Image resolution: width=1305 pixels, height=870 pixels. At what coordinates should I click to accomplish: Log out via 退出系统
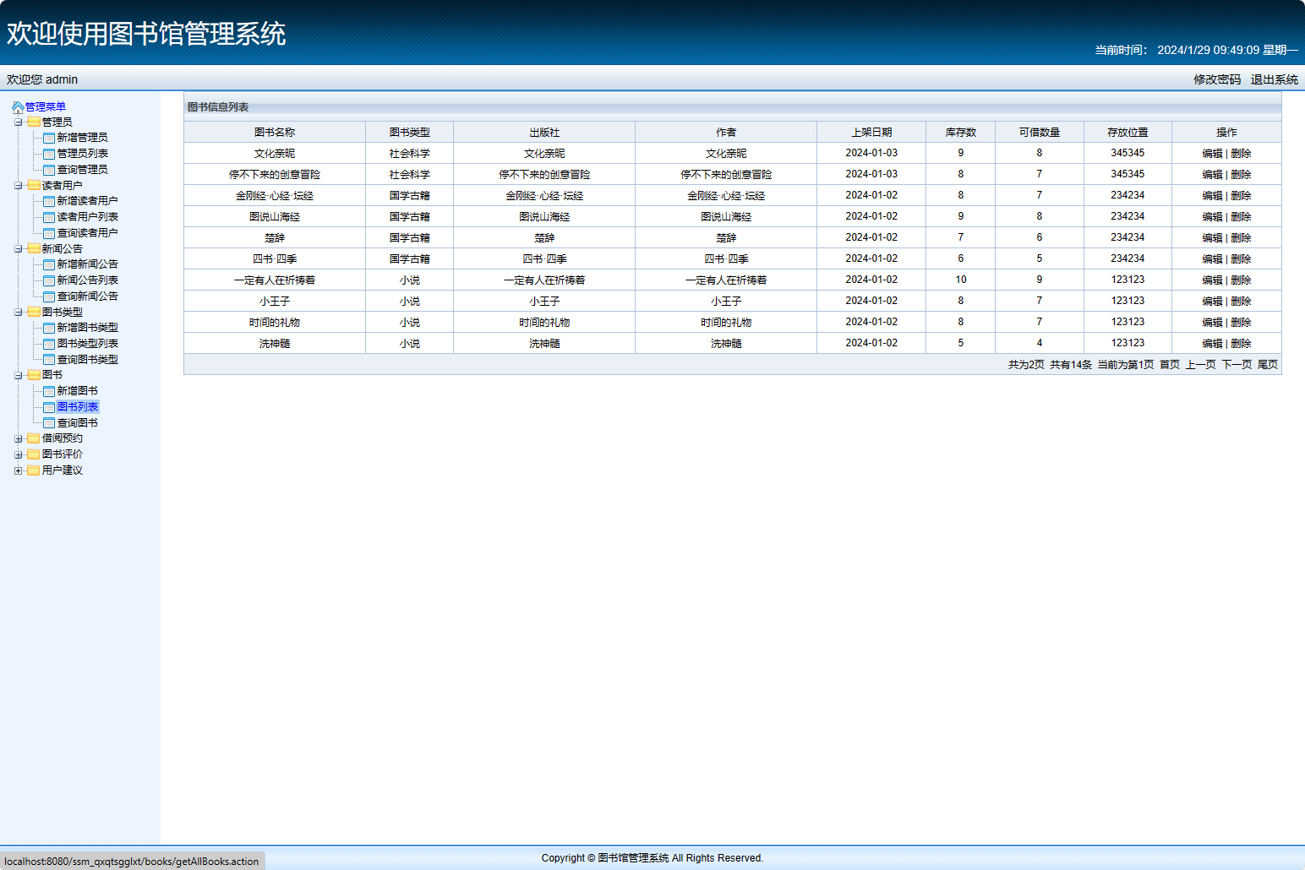tap(1275, 79)
